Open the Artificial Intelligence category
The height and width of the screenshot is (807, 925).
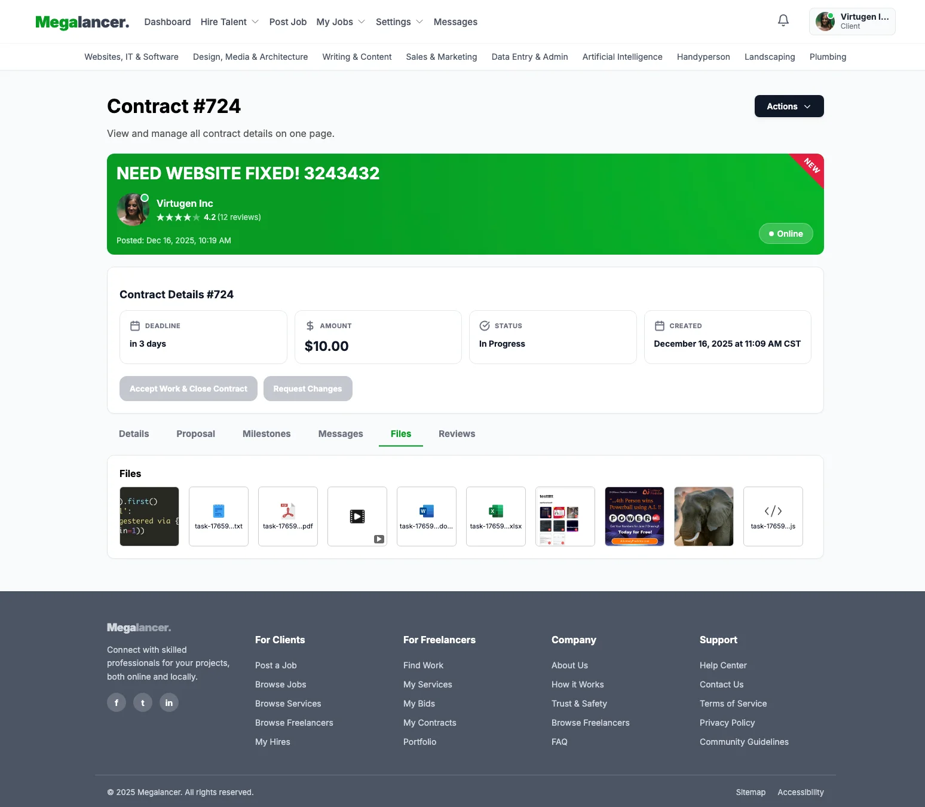(x=622, y=57)
